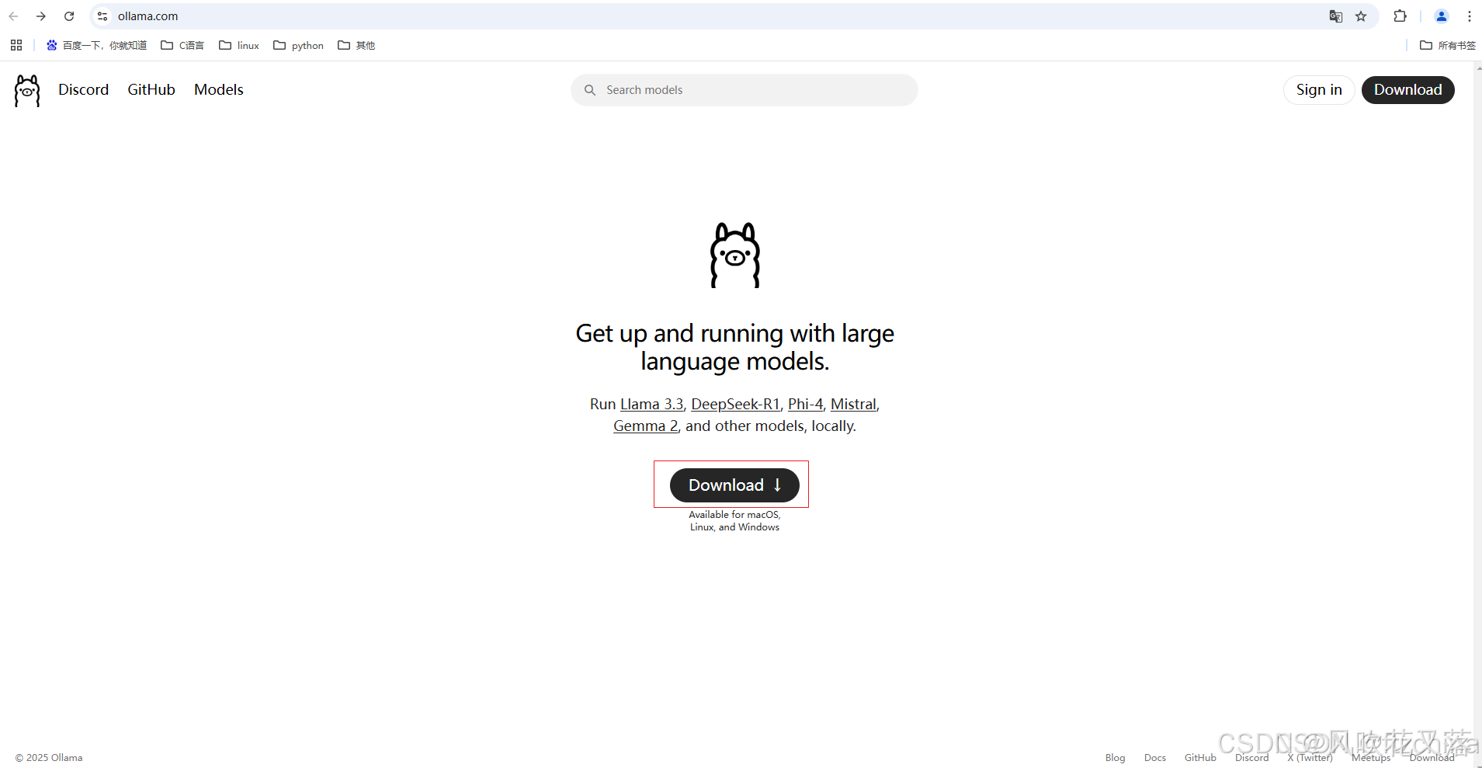Click the page vertical scrollbar
Screen dimensions: 1482x768
pyautogui.click(x=1477, y=415)
